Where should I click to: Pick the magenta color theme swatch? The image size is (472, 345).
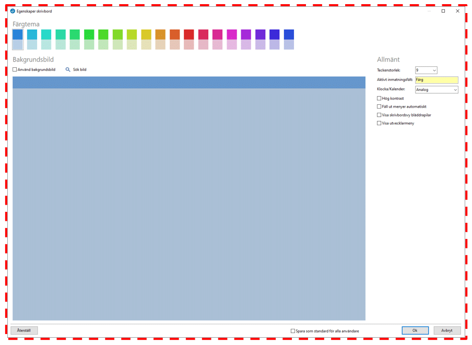(232, 39)
